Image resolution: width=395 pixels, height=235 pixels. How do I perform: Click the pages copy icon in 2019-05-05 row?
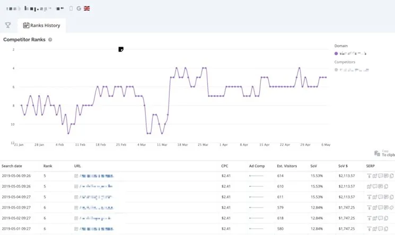[386, 186]
